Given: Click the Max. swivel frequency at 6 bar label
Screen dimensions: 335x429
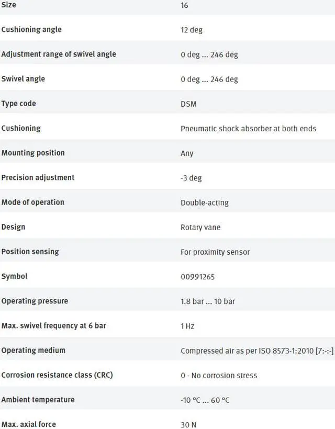Looking at the screenshot, I should click(x=53, y=325).
